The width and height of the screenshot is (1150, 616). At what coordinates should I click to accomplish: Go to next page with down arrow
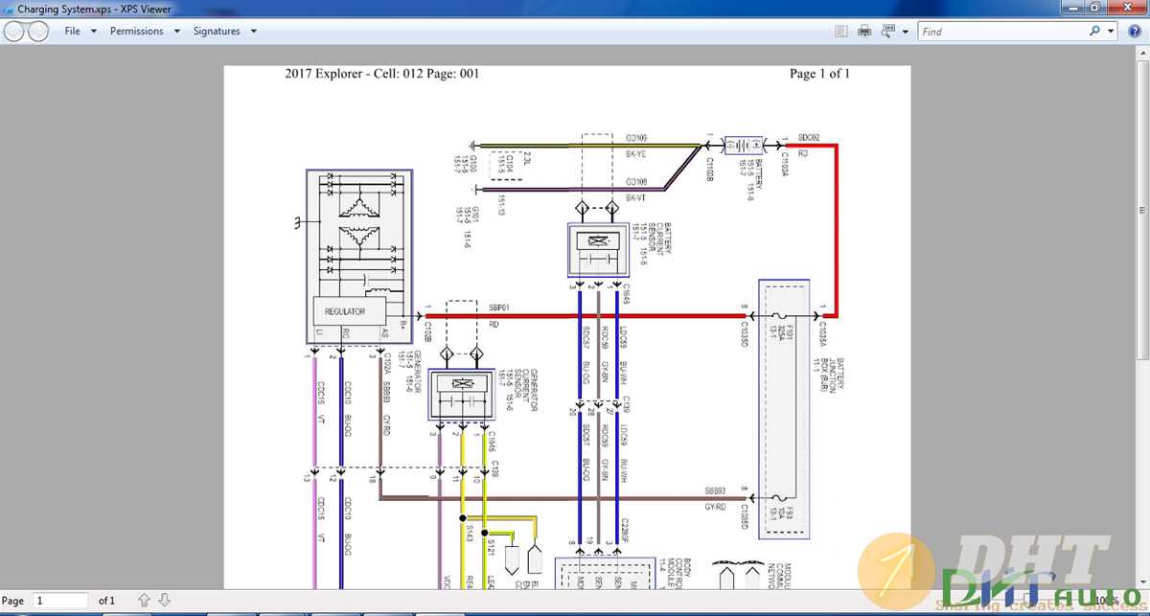(165, 601)
